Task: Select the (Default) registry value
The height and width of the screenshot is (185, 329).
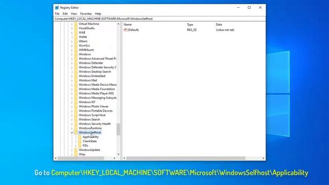Action: (133, 30)
